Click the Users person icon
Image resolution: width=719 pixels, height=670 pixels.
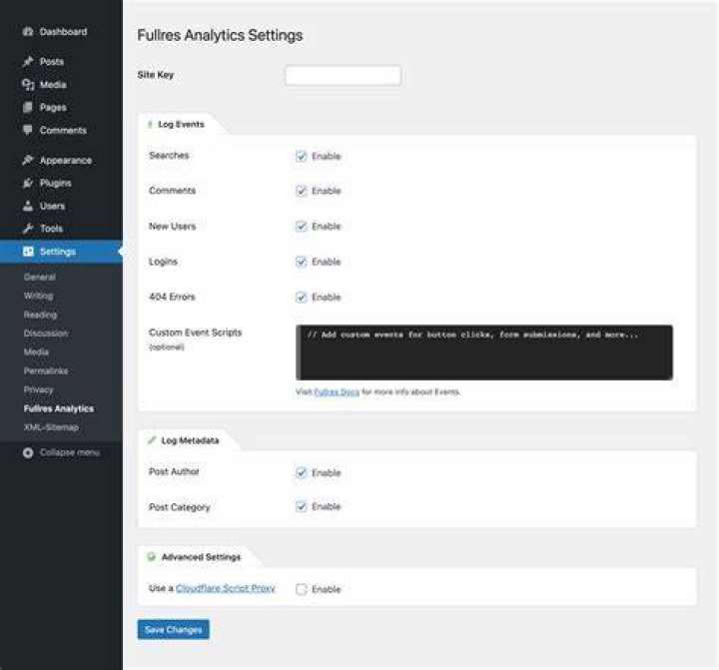coord(28,206)
